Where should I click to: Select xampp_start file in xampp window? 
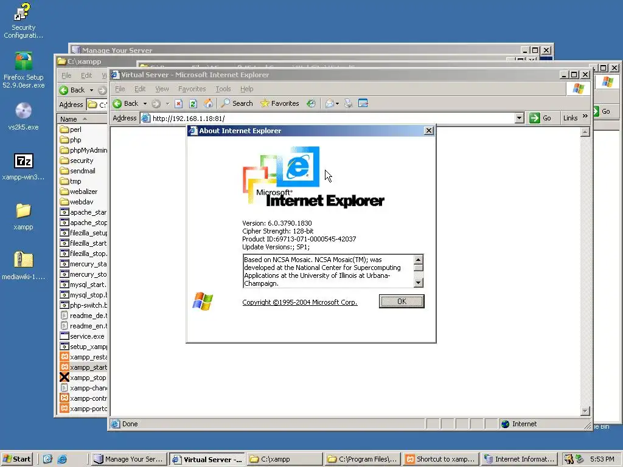(83, 367)
